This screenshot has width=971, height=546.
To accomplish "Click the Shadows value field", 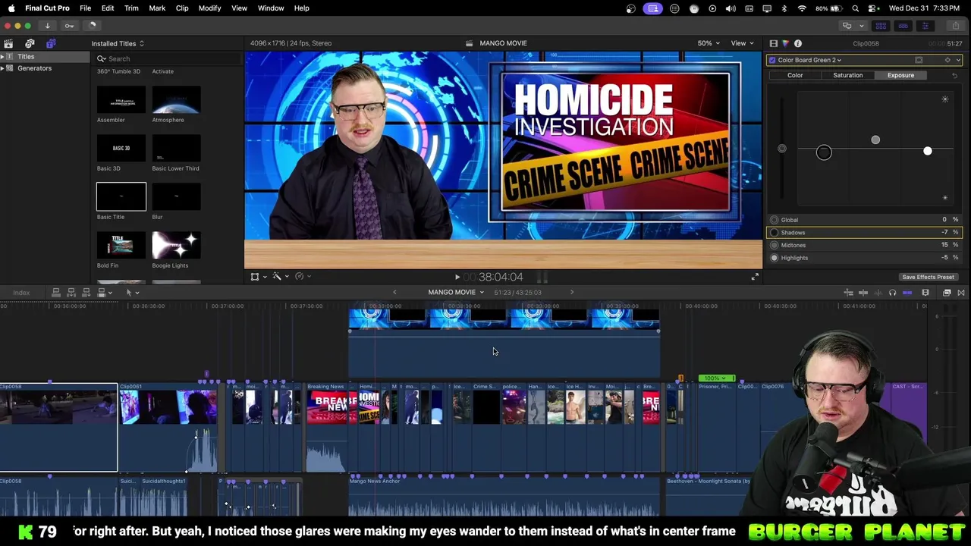I will (x=945, y=232).
